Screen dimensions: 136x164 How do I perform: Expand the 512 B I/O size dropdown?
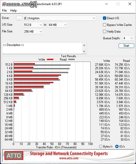click(33, 25)
